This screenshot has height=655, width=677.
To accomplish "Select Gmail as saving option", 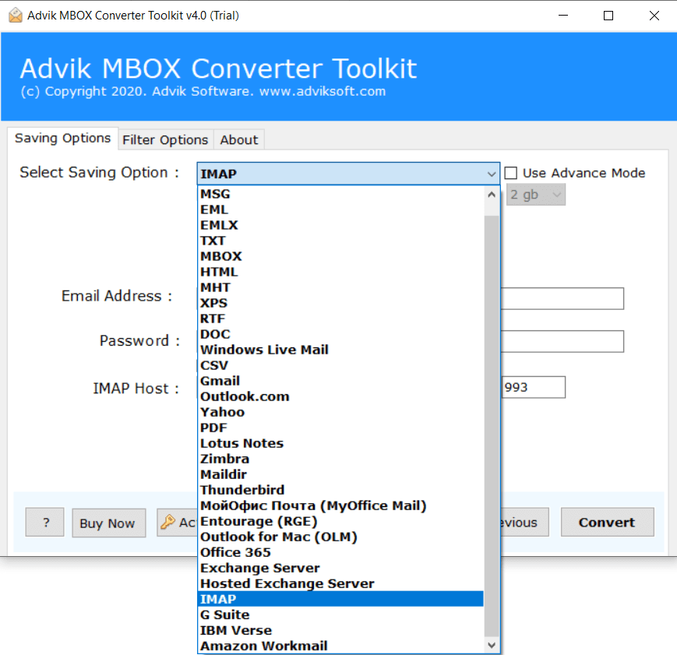I will coord(341,381).
